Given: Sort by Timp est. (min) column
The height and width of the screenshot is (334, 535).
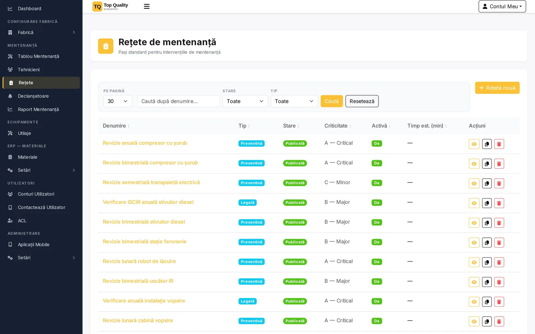Looking at the screenshot, I should coord(427,126).
